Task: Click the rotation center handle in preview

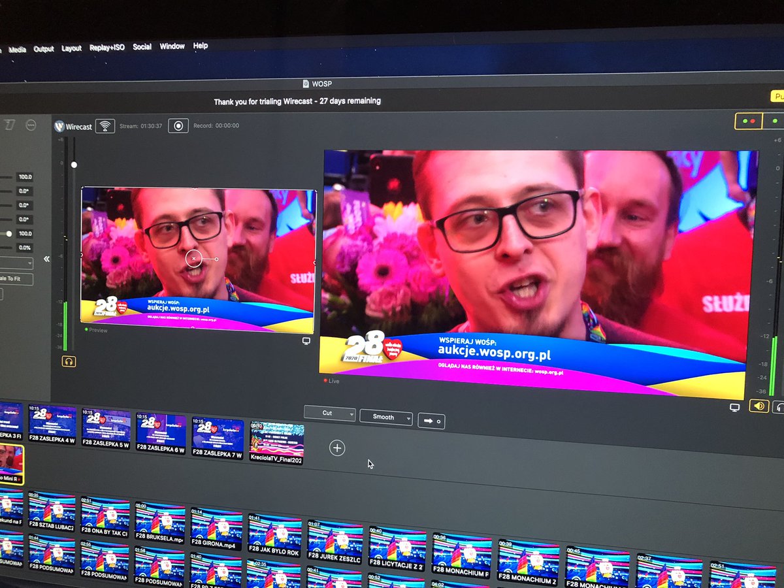Action: coord(193,259)
